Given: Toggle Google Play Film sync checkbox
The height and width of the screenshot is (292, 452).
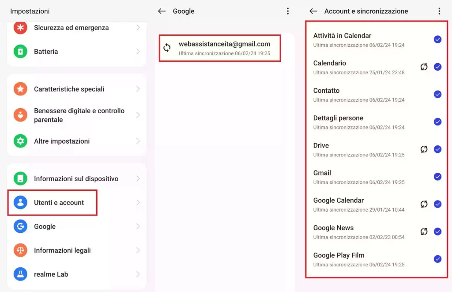Looking at the screenshot, I should click(x=437, y=259).
